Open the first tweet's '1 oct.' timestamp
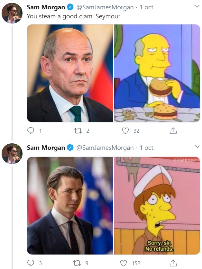 (147, 7)
